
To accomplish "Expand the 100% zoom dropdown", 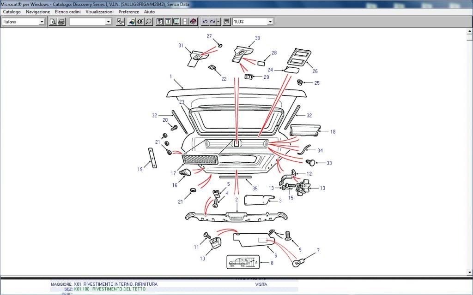I will tap(270, 22).
